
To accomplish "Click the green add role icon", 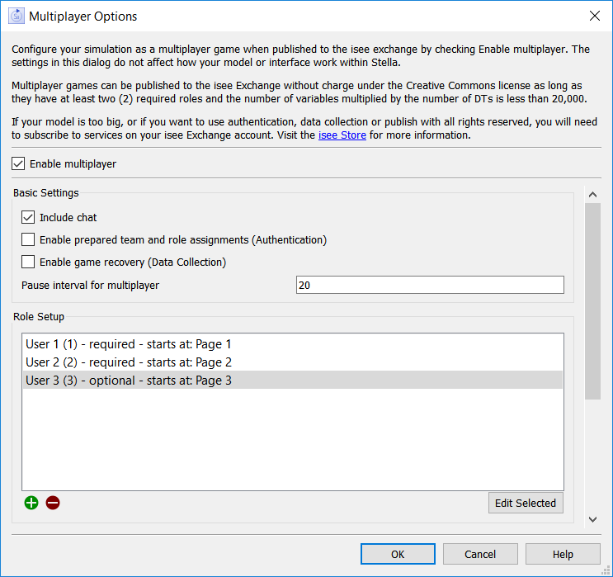I will (x=31, y=502).
